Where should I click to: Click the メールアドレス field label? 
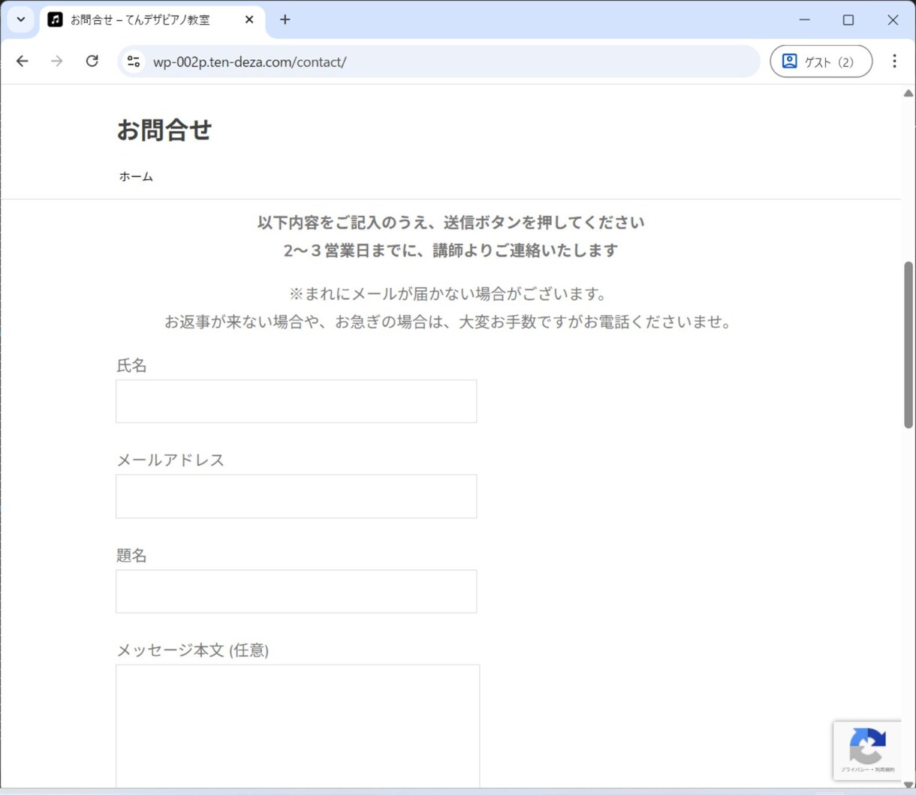(x=170, y=460)
